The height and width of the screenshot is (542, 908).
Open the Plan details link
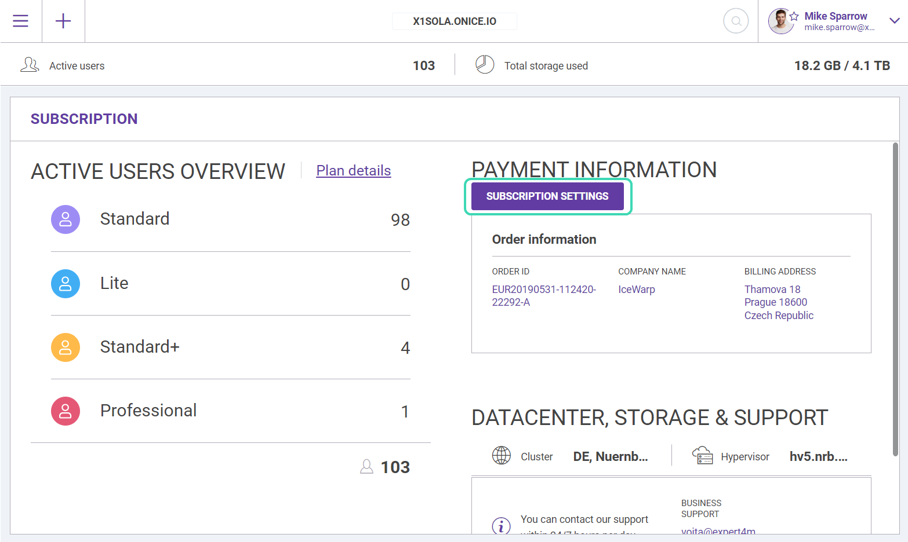point(353,171)
